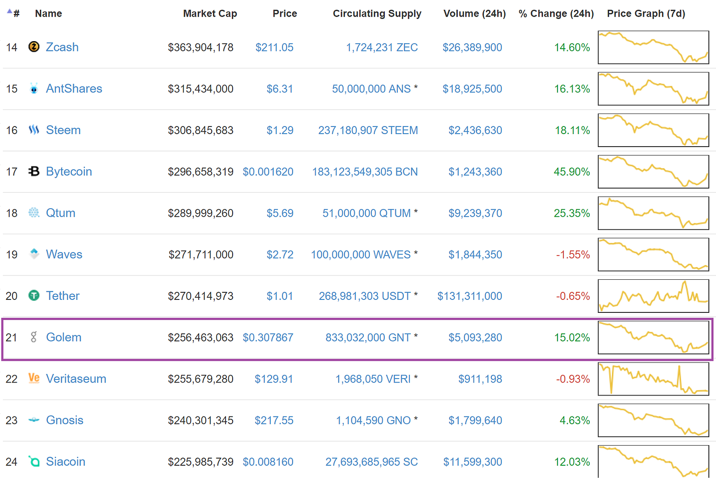This screenshot has width=716, height=480.
Task: Click the Tether coin icon
Action: [x=34, y=295]
